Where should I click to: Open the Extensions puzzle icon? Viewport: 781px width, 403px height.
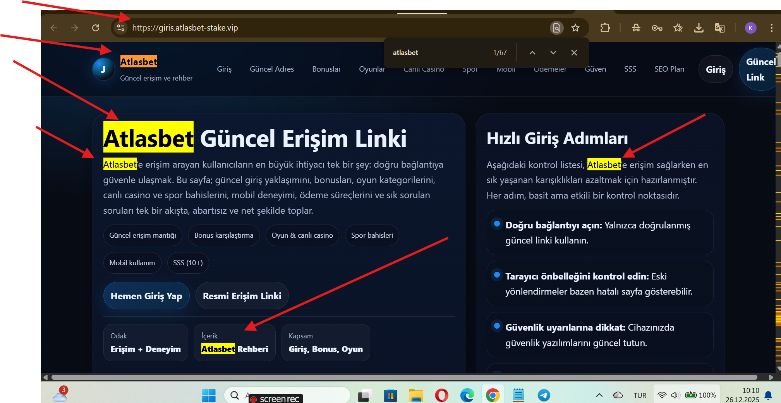tap(605, 28)
